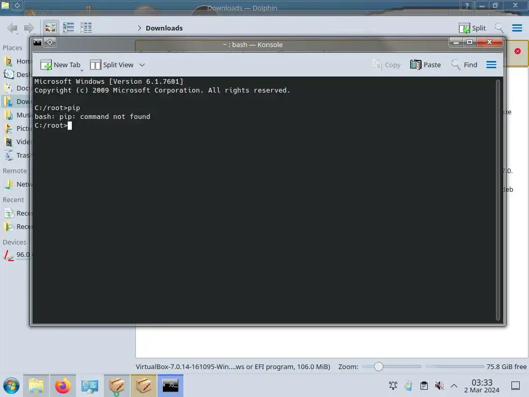529x397 pixels.
Task: Click inside the Konsole terminal area
Action: (x=265, y=200)
